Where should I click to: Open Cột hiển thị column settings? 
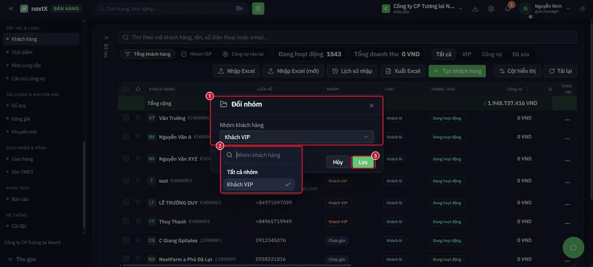(517, 71)
